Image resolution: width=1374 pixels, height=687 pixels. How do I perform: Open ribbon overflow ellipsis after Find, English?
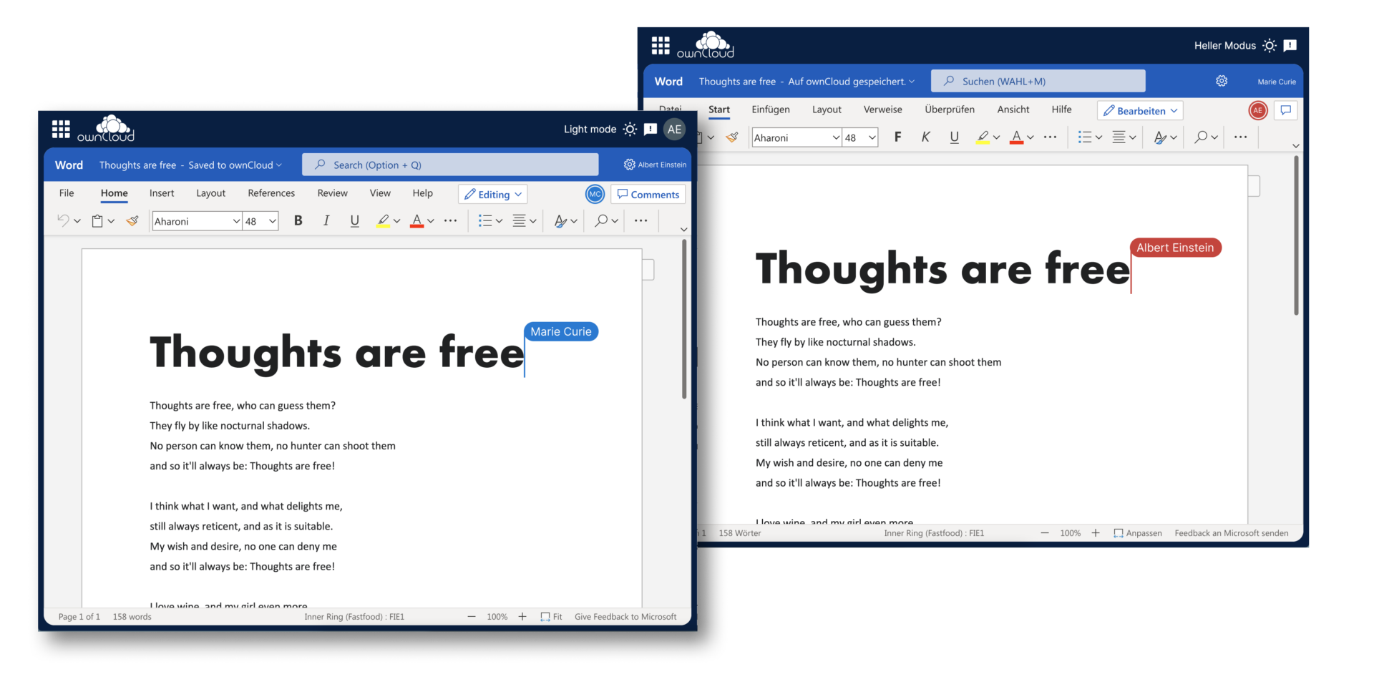(x=640, y=220)
